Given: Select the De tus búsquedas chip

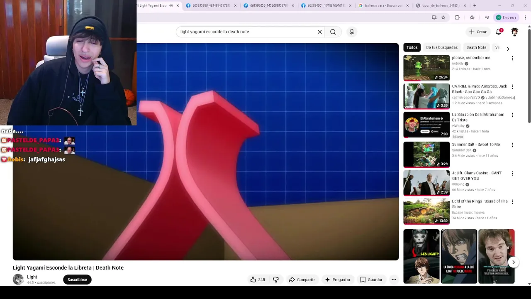Looking at the screenshot, I should click(x=442, y=47).
